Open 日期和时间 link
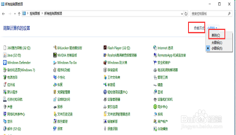236x135 pixels. 64,100
